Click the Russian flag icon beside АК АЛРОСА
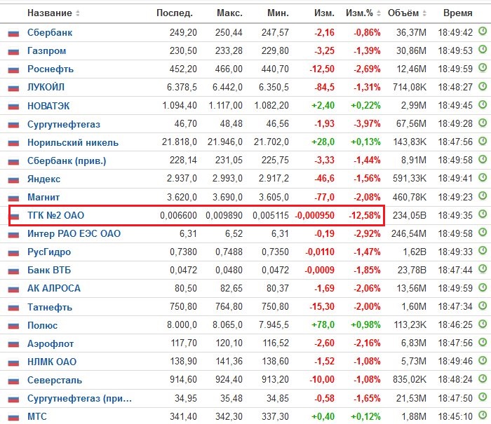Viewport: 491px width, 424px height. coord(13,289)
